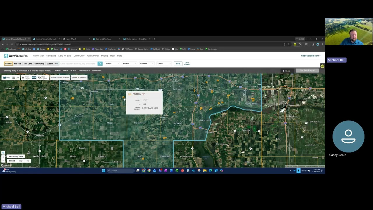Screen dimensions: 373x210
Task: Expand the Illinois state dropdown
Action: tap(112, 64)
